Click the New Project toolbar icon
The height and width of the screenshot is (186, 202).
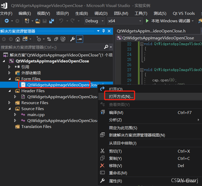(x=27, y=21)
